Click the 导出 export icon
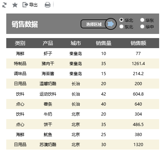 (25, 5)
